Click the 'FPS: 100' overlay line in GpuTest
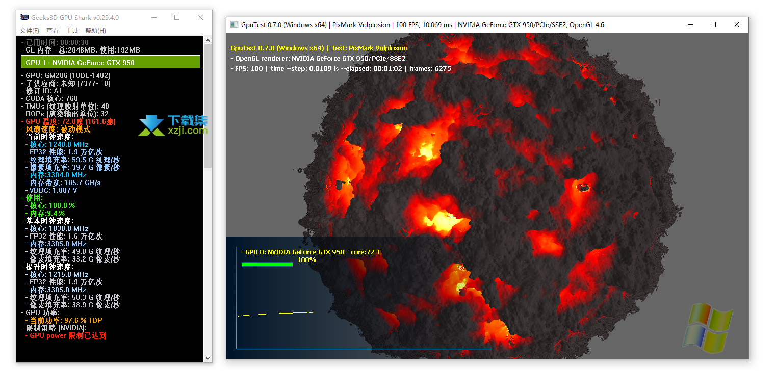Viewport: 776px width, 391px height. click(341, 68)
